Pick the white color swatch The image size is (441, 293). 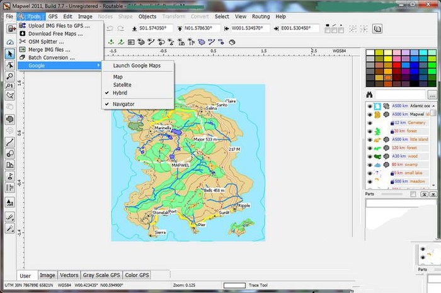pos(370,52)
